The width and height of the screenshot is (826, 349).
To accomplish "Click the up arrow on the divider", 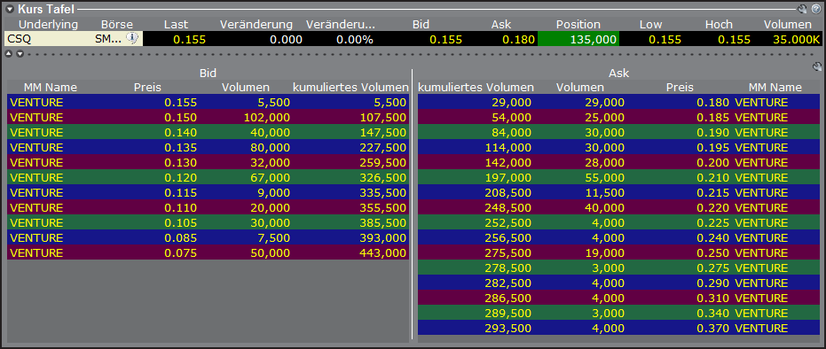I will click(9, 54).
